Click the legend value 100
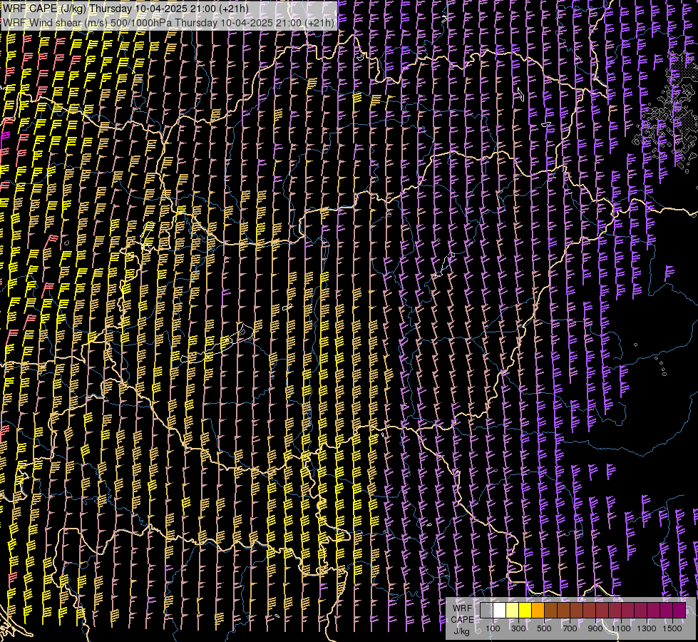The image size is (698, 642). click(493, 628)
